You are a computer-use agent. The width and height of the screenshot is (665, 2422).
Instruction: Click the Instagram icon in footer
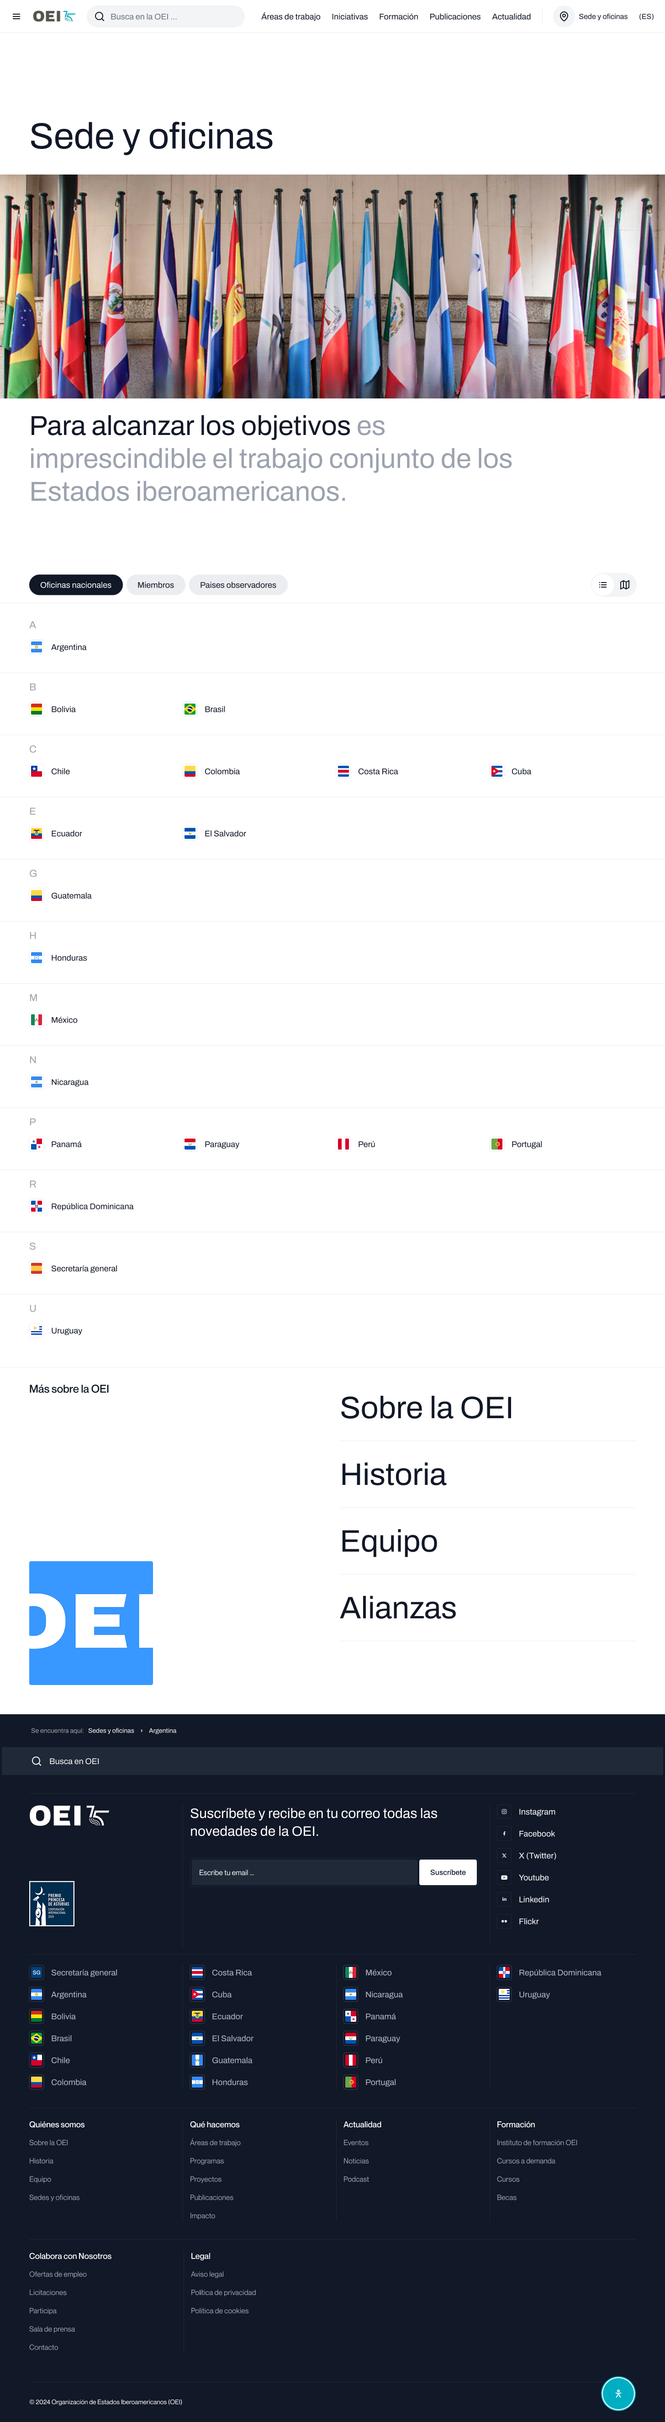[x=504, y=1812]
